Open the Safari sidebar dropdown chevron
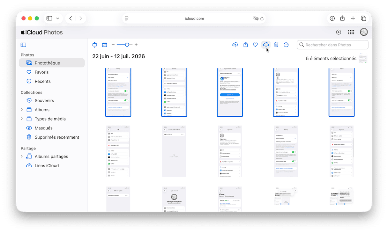Screen dimensions: 388x233 (58, 18)
